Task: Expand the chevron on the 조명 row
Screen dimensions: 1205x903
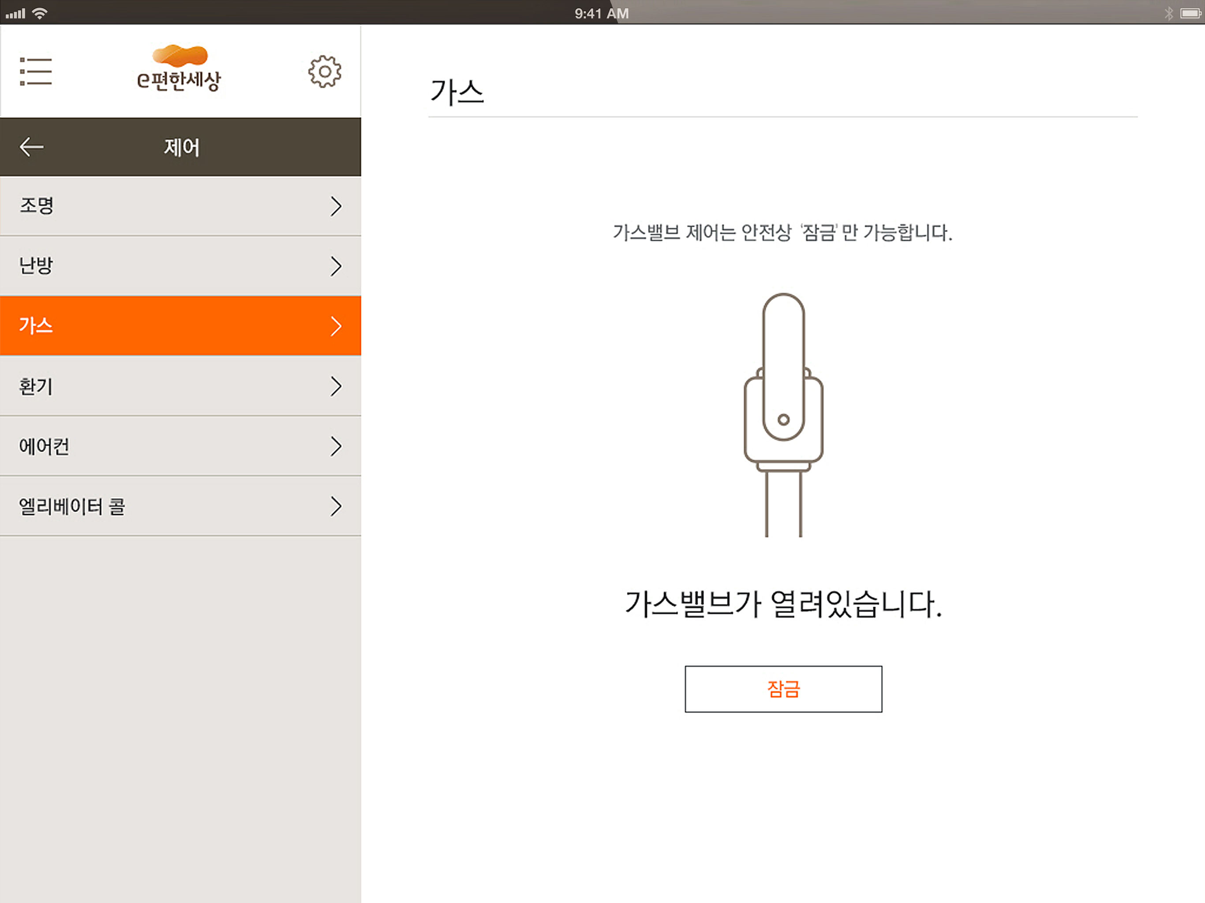Action: coord(336,206)
